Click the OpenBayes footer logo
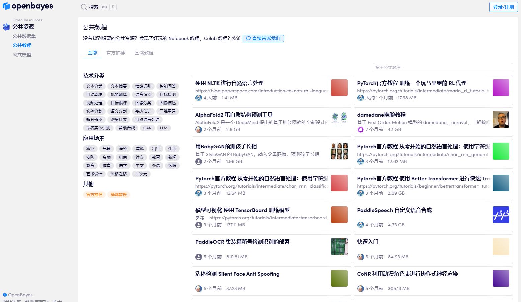The height and width of the screenshot is (302, 521). (18, 295)
